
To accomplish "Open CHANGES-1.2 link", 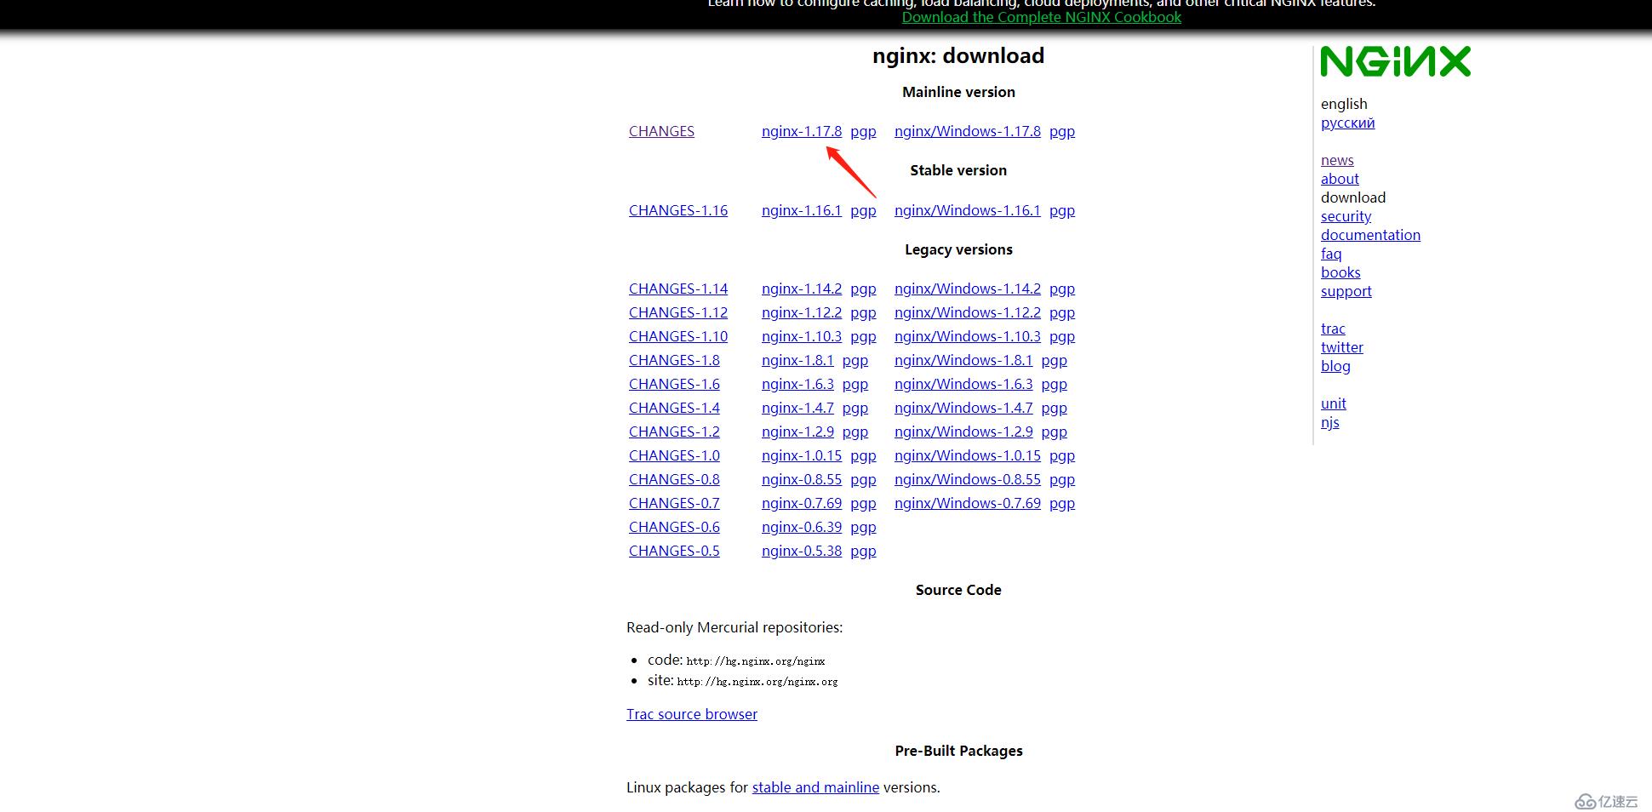I will click(674, 432).
